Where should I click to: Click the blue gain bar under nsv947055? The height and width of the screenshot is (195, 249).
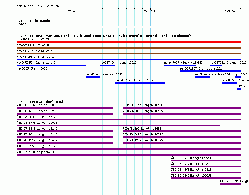(x=140, y=83)
